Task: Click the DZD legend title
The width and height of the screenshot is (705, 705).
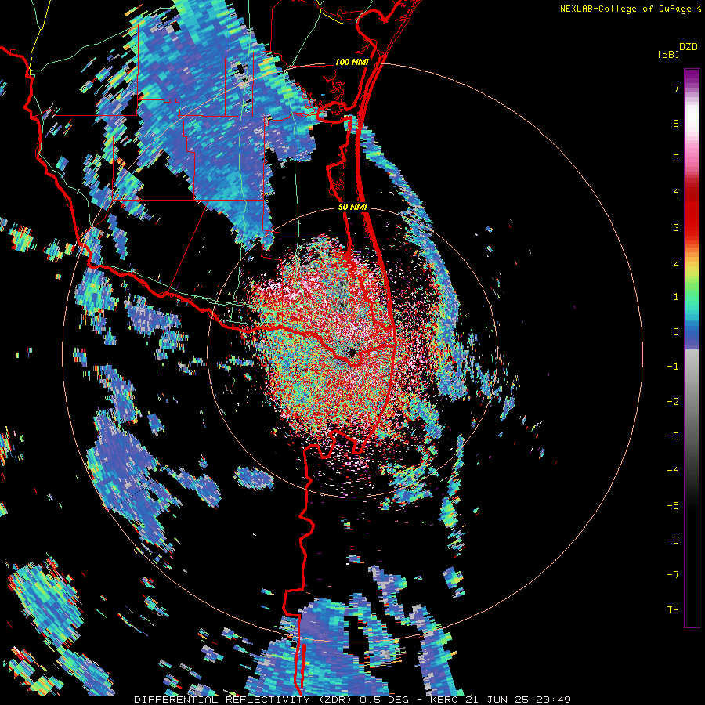Action: click(x=689, y=47)
